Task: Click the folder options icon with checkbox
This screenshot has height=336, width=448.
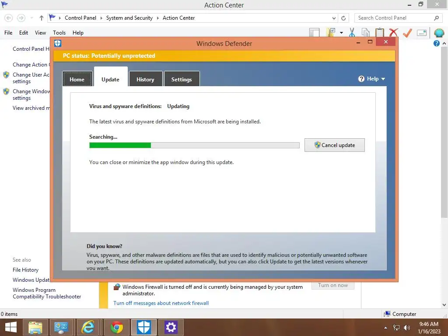Action: click(x=331, y=32)
